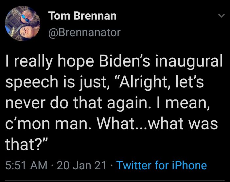
Task: Open the tweet options chevron menu
Action: pyautogui.click(x=221, y=16)
